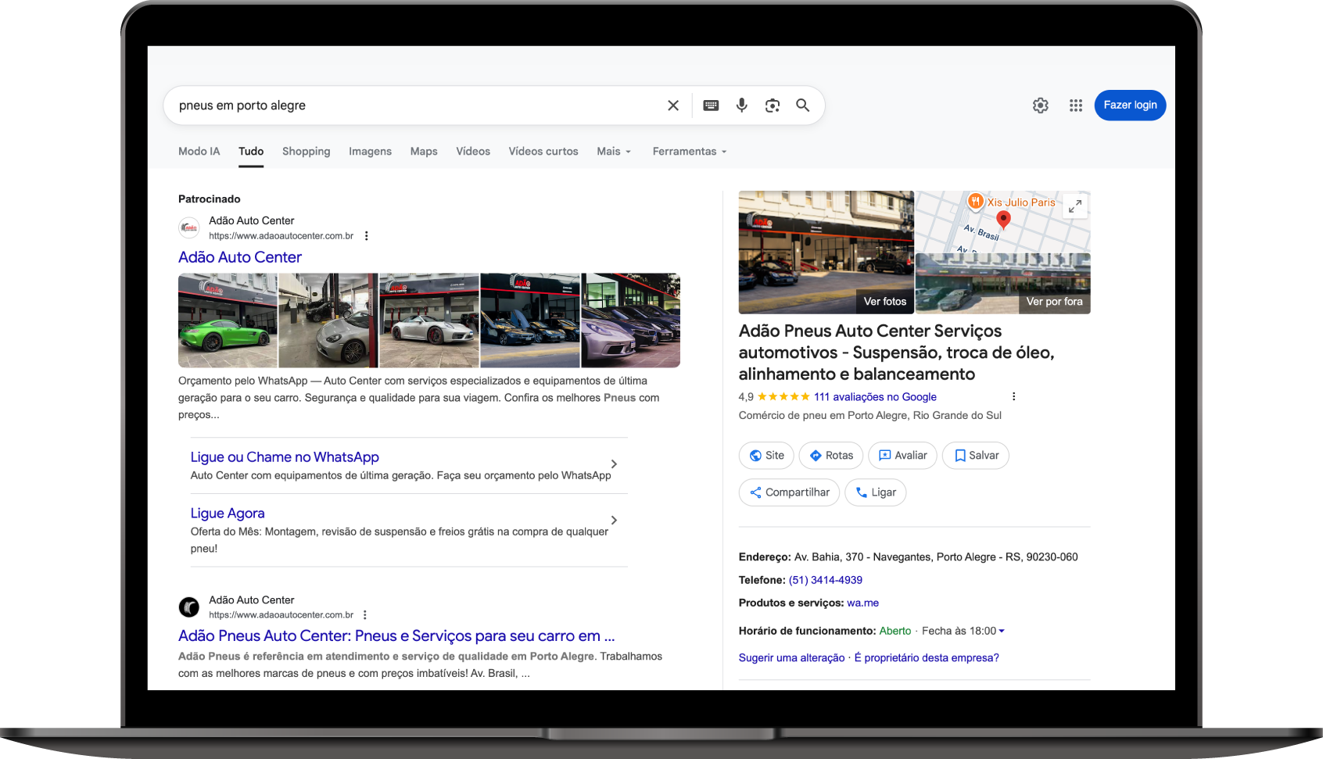The image size is (1323, 759).
Task: Search by image with the camera lens icon
Action: coord(773,106)
